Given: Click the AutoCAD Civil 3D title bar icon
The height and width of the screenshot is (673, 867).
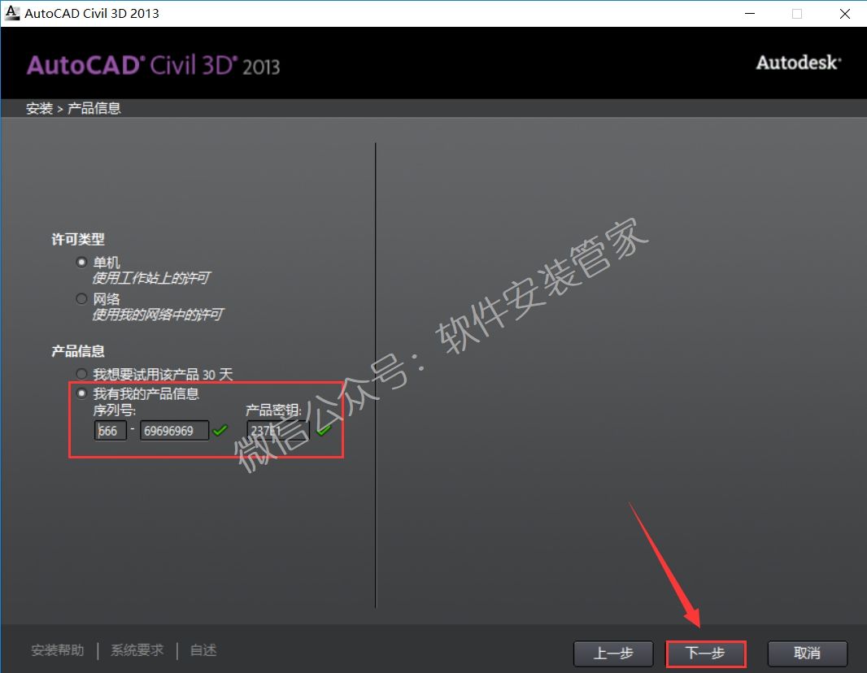Looking at the screenshot, I should [x=12, y=13].
